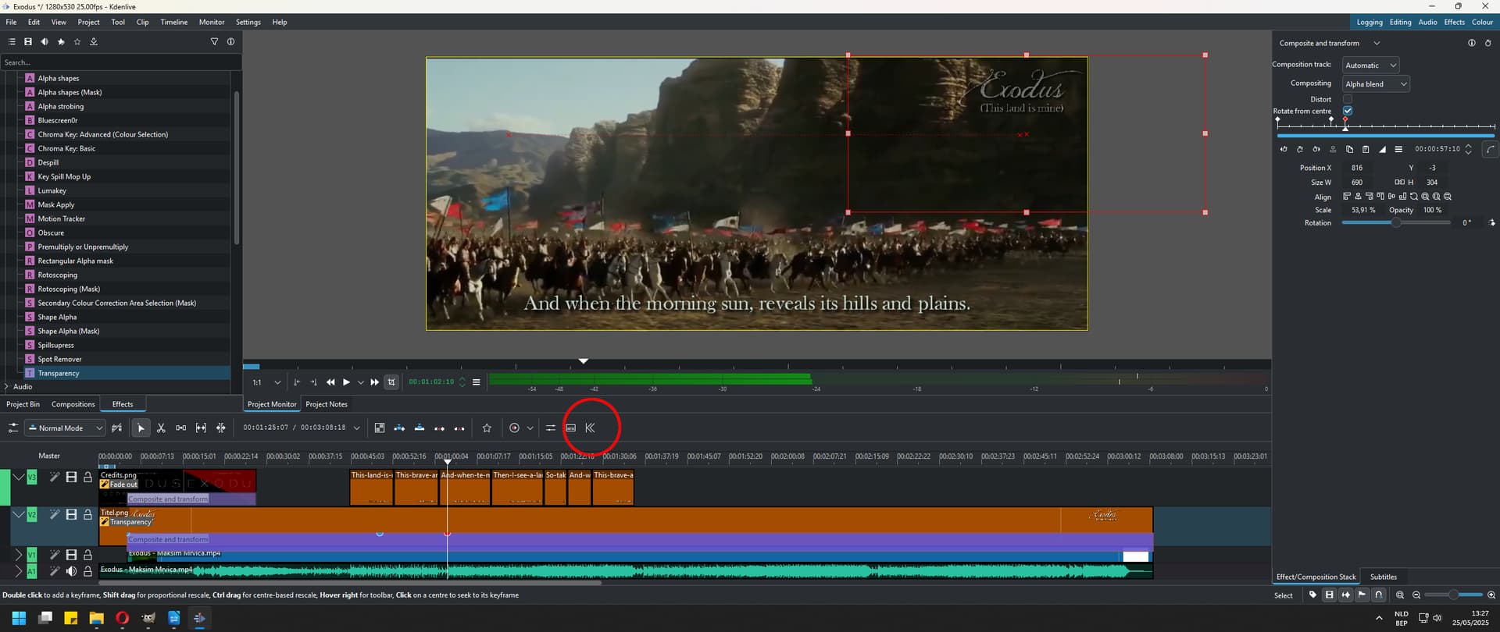The width and height of the screenshot is (1500, 632).
Task: Adjust the Rotation slider
Action: pyautogui.click(x=1396, y=222)
